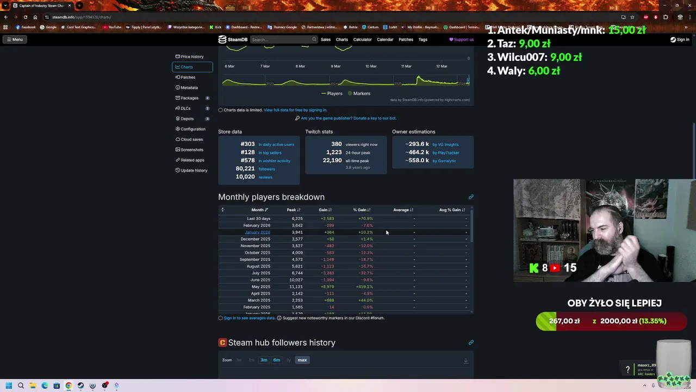Screen dimensions: 696x392
Task: Click the browser home icon
Action: click(x=35, y=17)
